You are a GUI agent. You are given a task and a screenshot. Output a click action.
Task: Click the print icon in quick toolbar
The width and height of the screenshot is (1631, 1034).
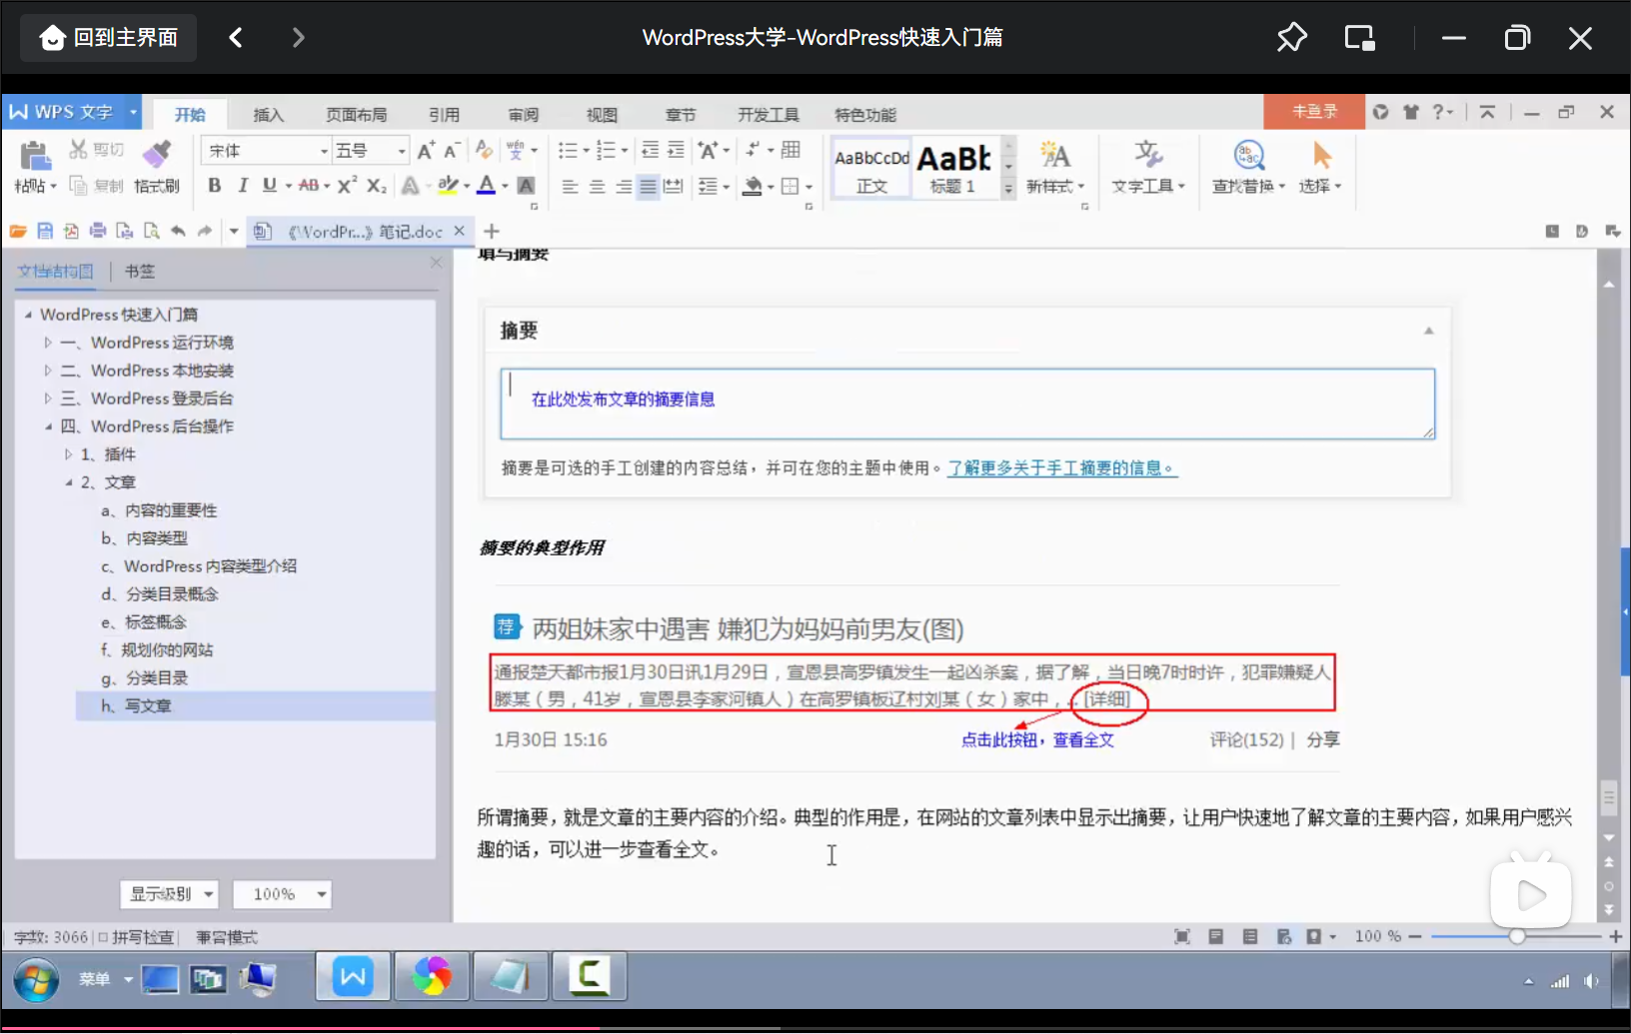[x=98, y=231]
